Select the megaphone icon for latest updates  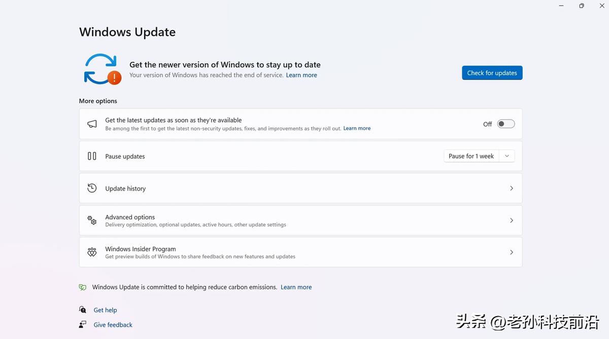point(92,123)
